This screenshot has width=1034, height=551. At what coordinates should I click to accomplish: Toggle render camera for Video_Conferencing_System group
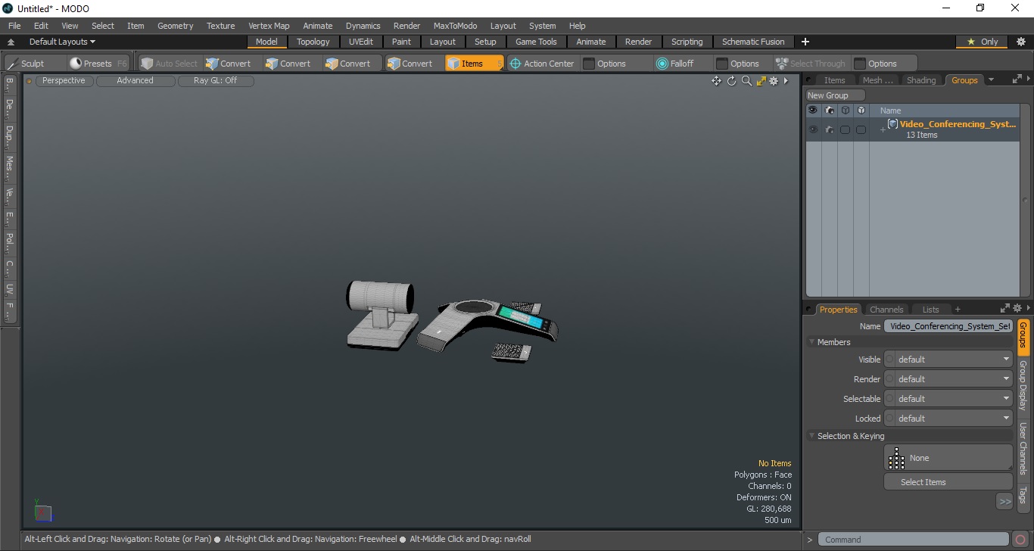pos(829,129)
